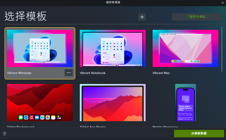Click the question mark help icon
Viewport: 226px width, 140px height.
tap(5, 134)
